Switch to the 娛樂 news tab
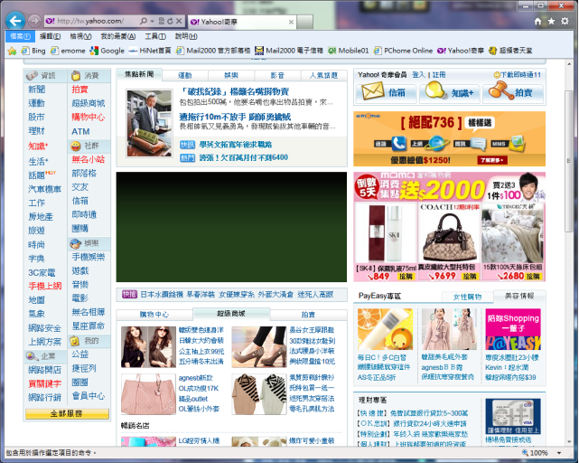579x463 pixels. [x=231, y=75]
